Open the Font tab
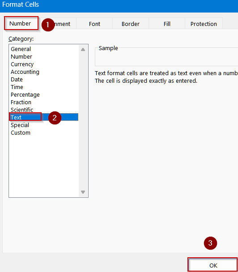Screen dimensions: 238x272 coord(94,24)
